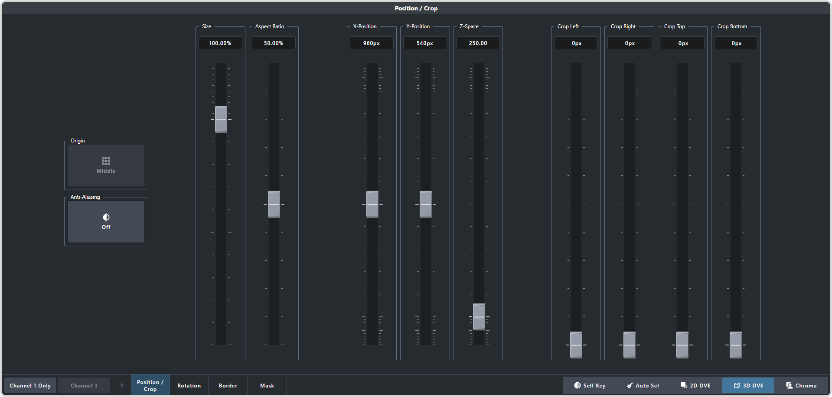Click the Channel 1 button

coord(84,385)
